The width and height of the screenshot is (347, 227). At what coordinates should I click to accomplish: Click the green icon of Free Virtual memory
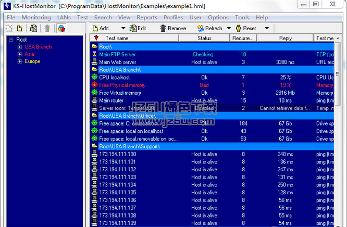pos(94,92)
